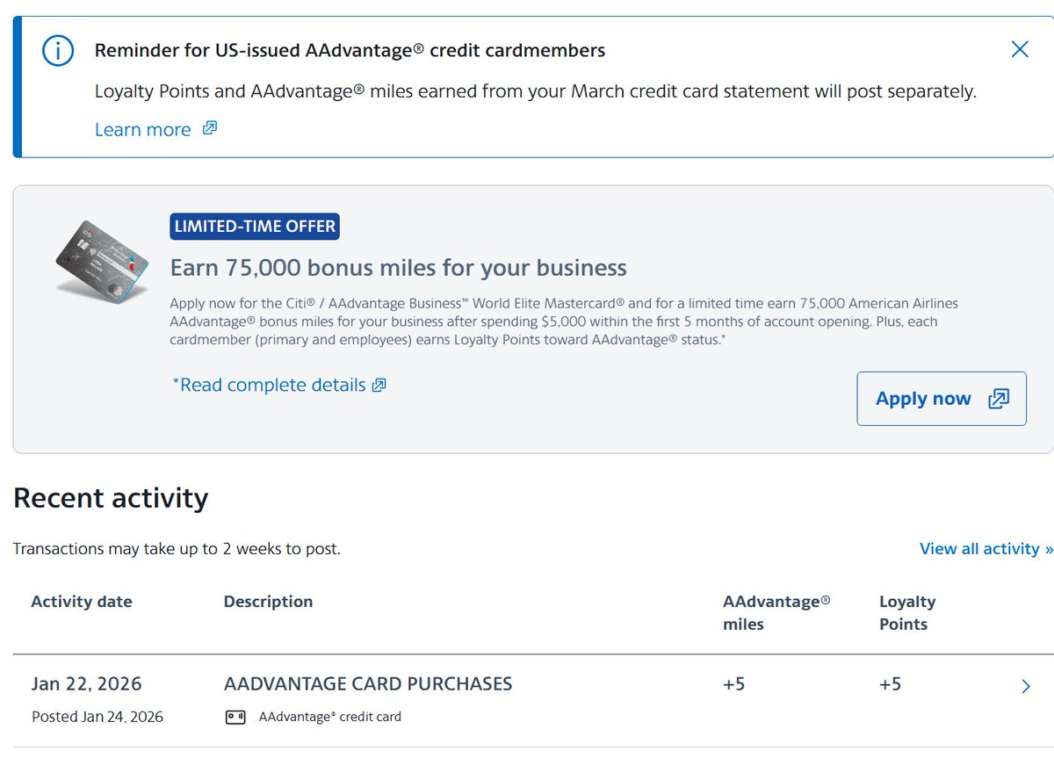Click the external-link icon after Read complete details
The image size is (1054, 780).
[x=379, y=385]
